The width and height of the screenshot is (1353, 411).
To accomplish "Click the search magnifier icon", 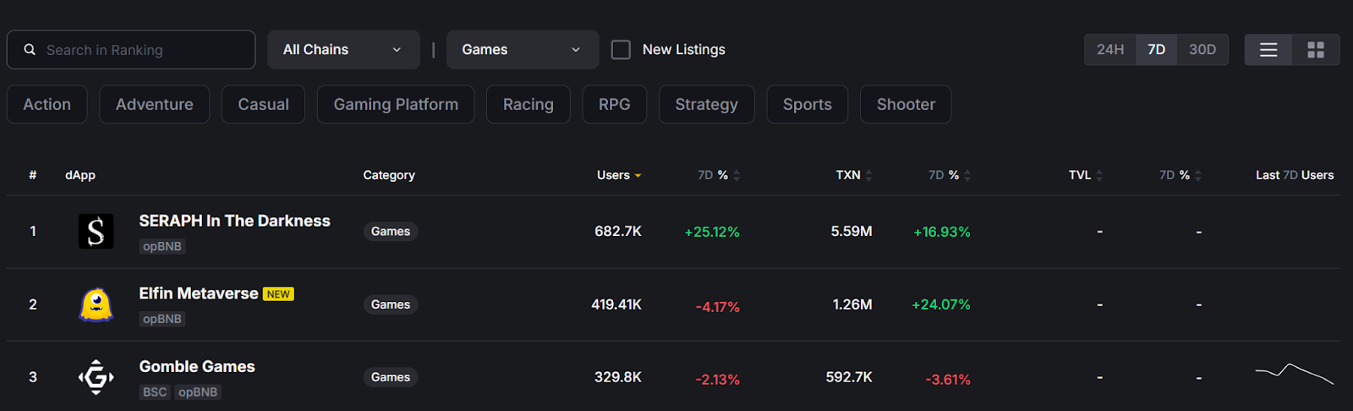I will [30, 50].
